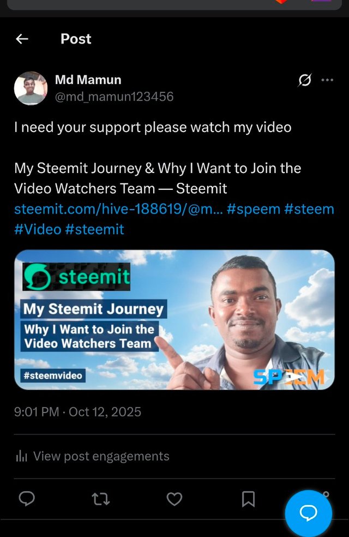349x537 pixels.
Task: Open the #steemit hashtag
Action: tap(94, 229)
